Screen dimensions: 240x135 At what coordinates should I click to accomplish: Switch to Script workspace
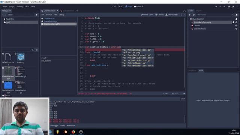tap(129, 6)
